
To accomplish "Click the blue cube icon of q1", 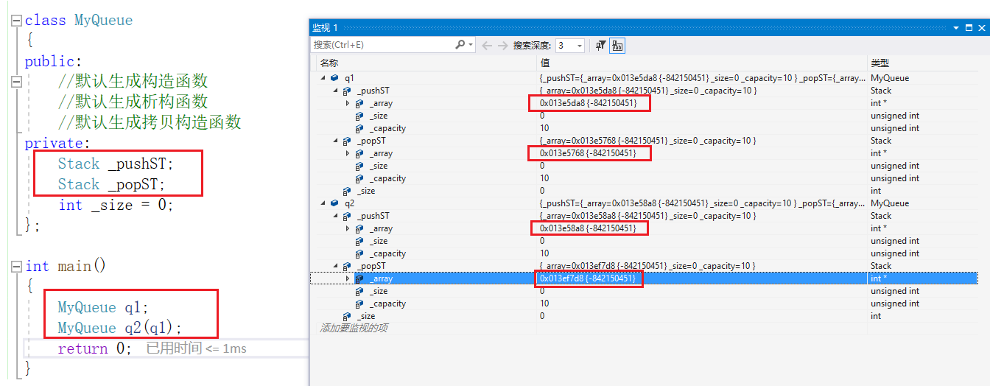I will point(334,78).
